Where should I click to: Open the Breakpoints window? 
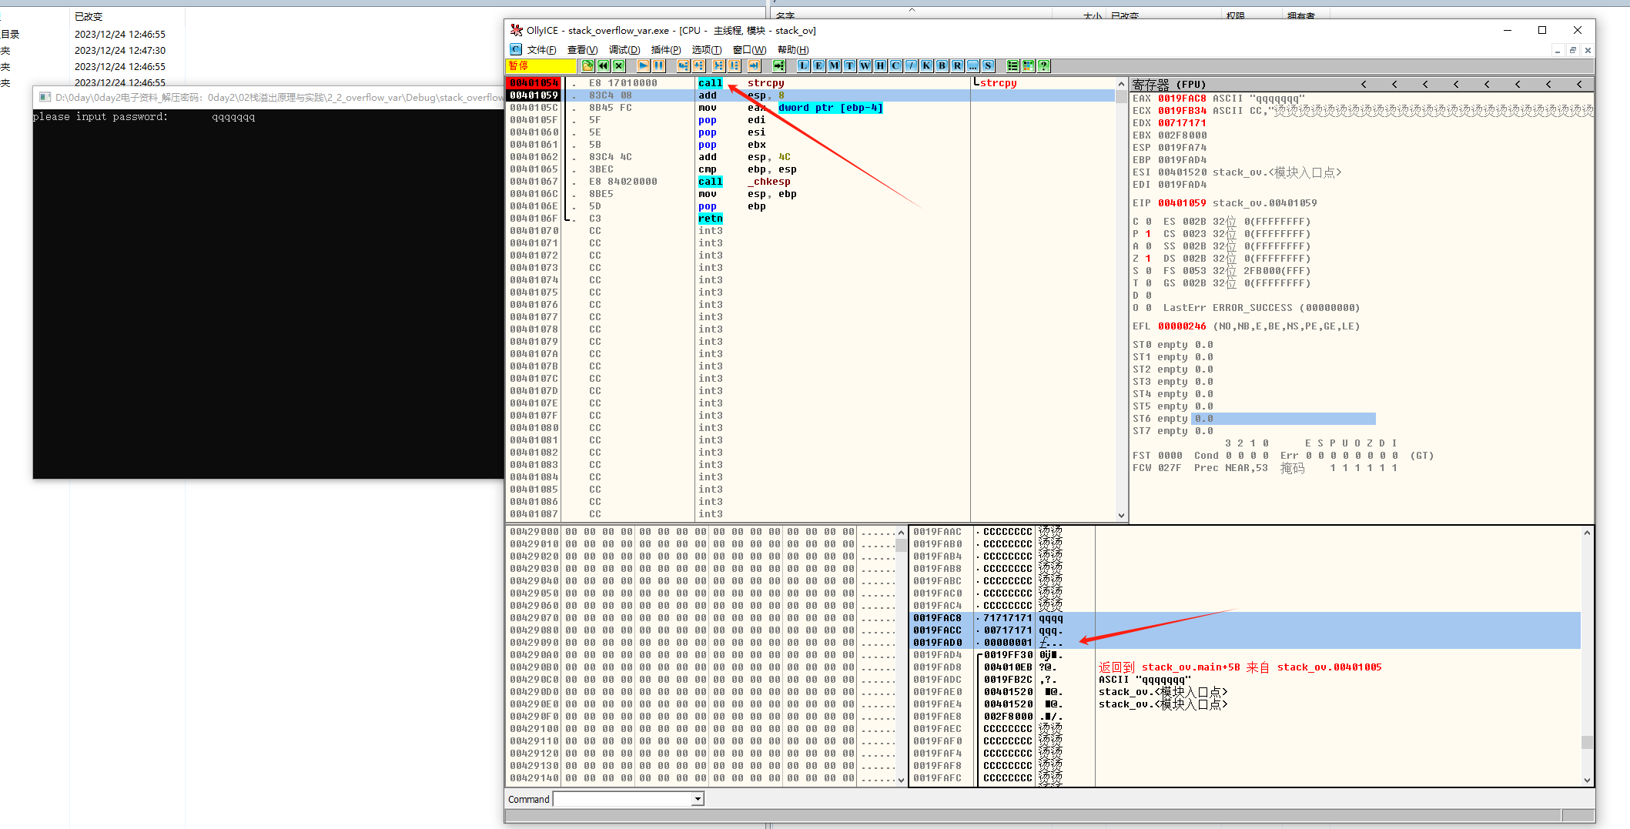coord(941,65)
